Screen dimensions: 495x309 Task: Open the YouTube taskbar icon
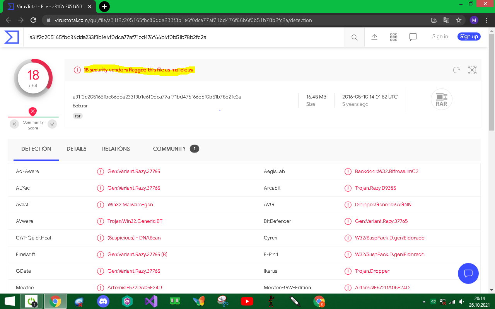(x=247, y=301)
